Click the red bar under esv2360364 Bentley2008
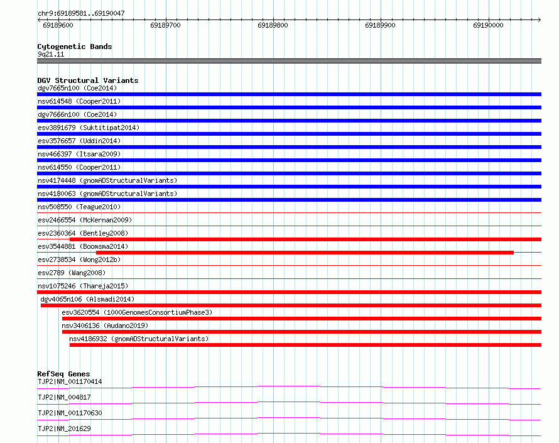The width and height of the screenshot is (559, 443). tap(305, 239)
